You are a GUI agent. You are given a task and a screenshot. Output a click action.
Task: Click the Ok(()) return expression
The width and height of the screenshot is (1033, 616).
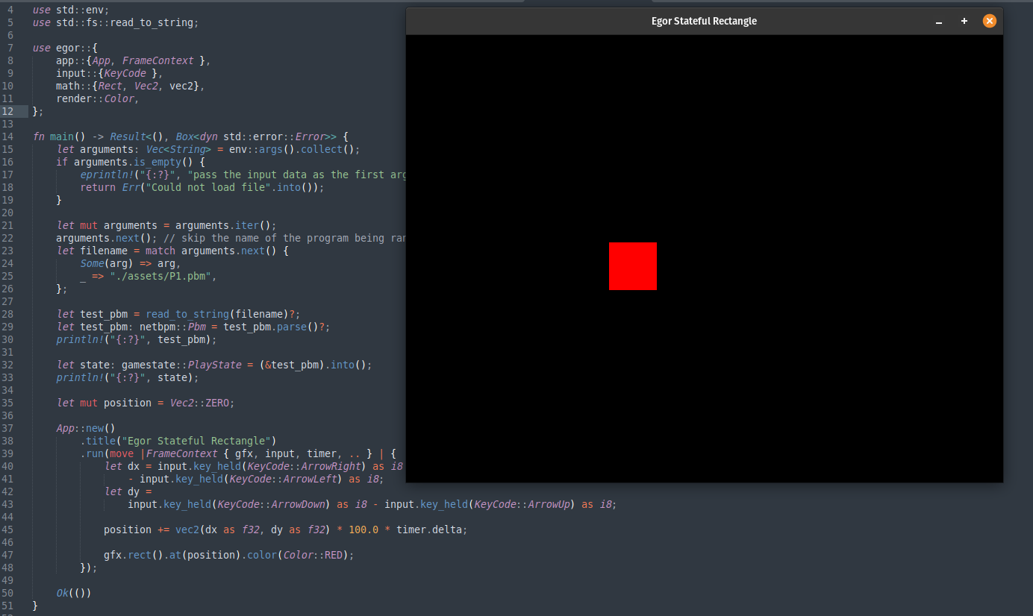73,593
